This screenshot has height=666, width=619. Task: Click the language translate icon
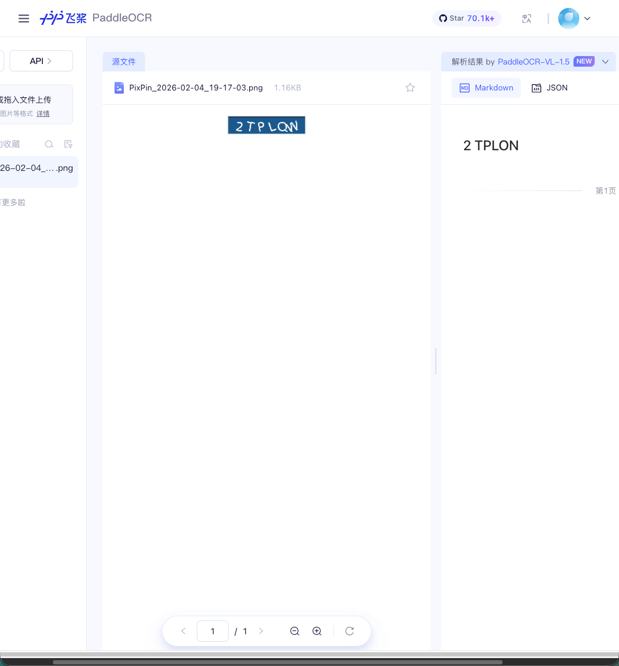[526, 19]
